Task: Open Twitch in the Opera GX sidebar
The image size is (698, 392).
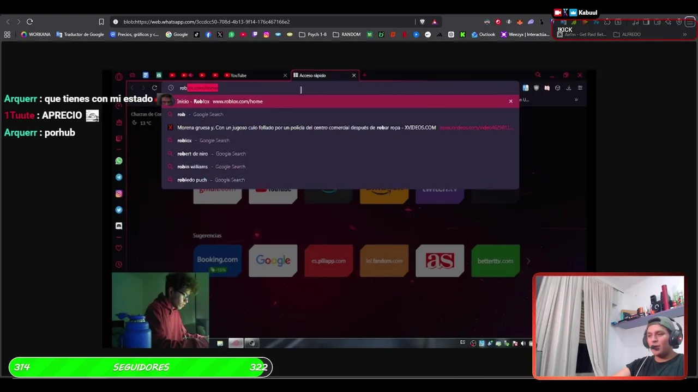Action: (119, 138)
